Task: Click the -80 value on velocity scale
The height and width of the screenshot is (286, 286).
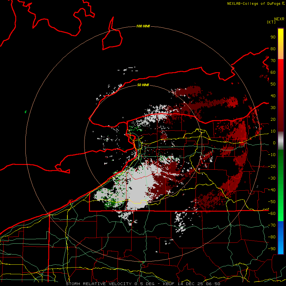Action: 272,237
